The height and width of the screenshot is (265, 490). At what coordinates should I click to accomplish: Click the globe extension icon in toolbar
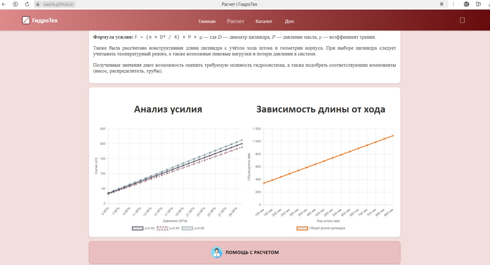point(466,4)
